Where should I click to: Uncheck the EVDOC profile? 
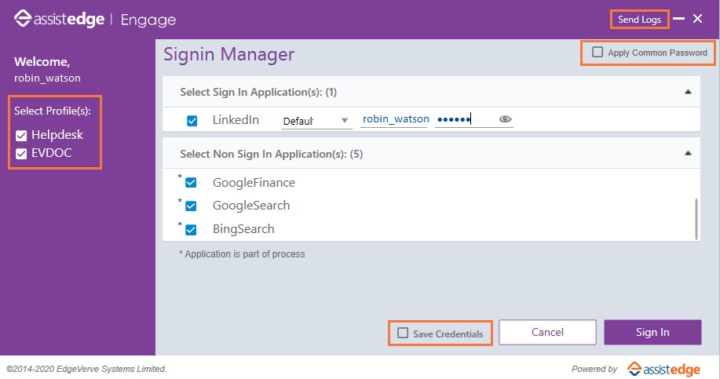tap(22, 154)
